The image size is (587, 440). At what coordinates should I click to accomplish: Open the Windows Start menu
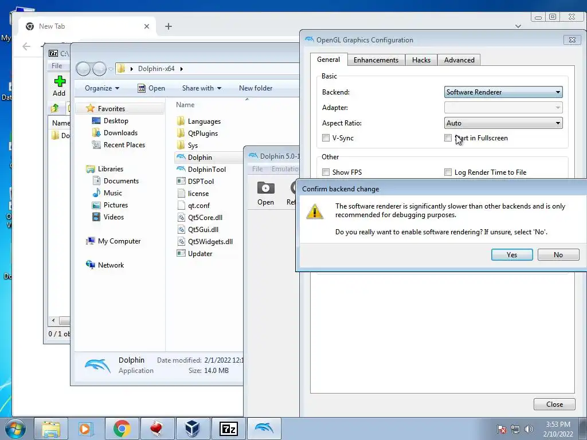(x=15, y=429)
